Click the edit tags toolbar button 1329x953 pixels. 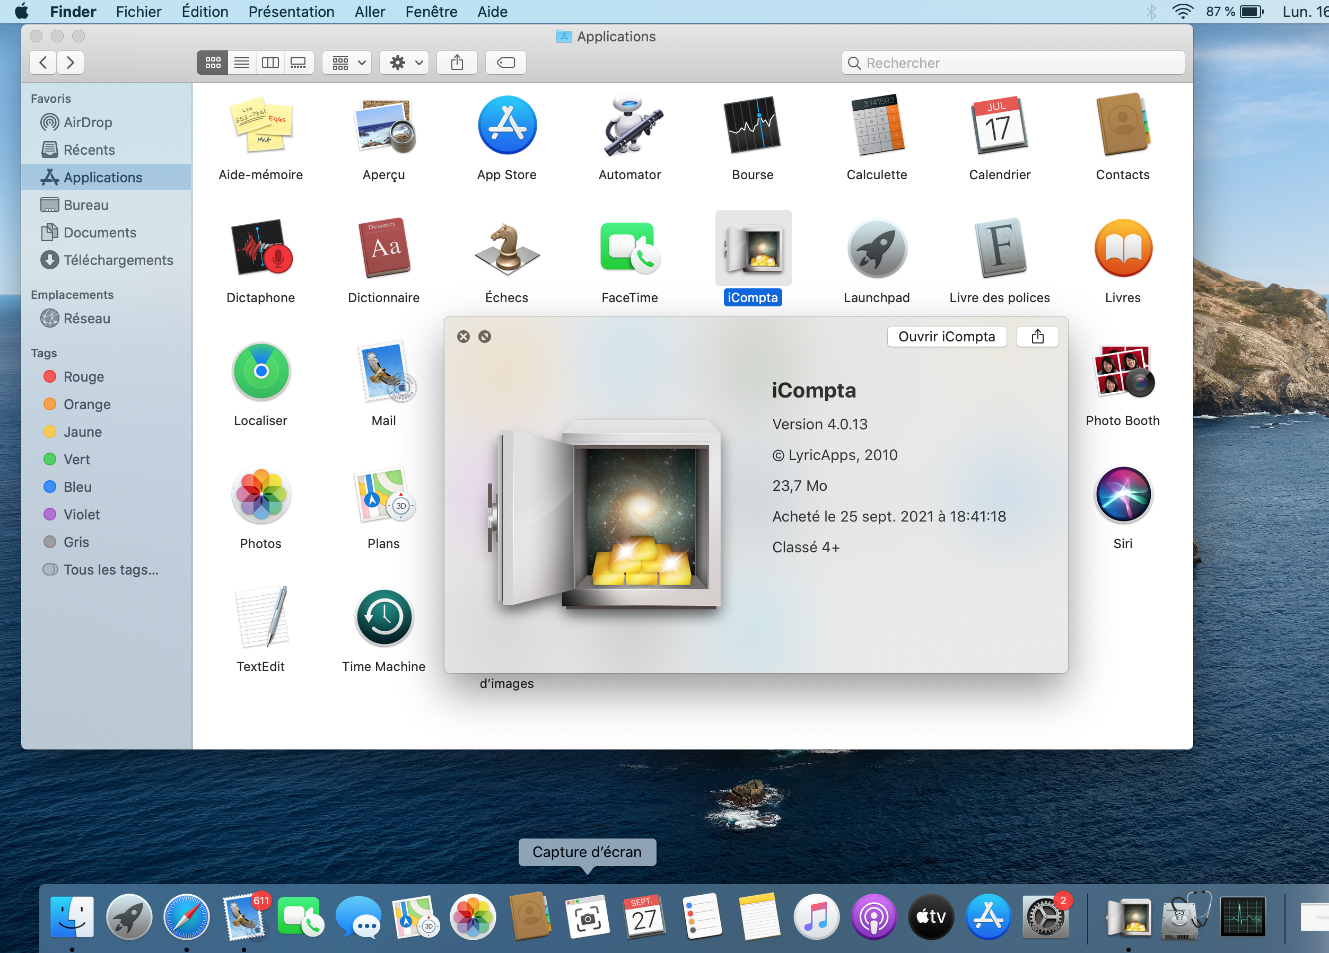506,63
